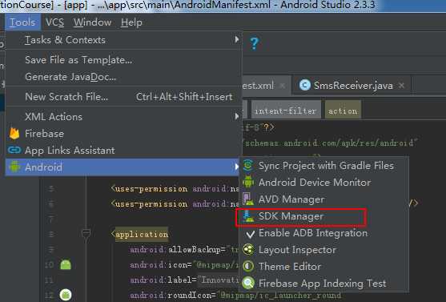
Task: Click the Firebase flame icon
Action: (14, 134)
